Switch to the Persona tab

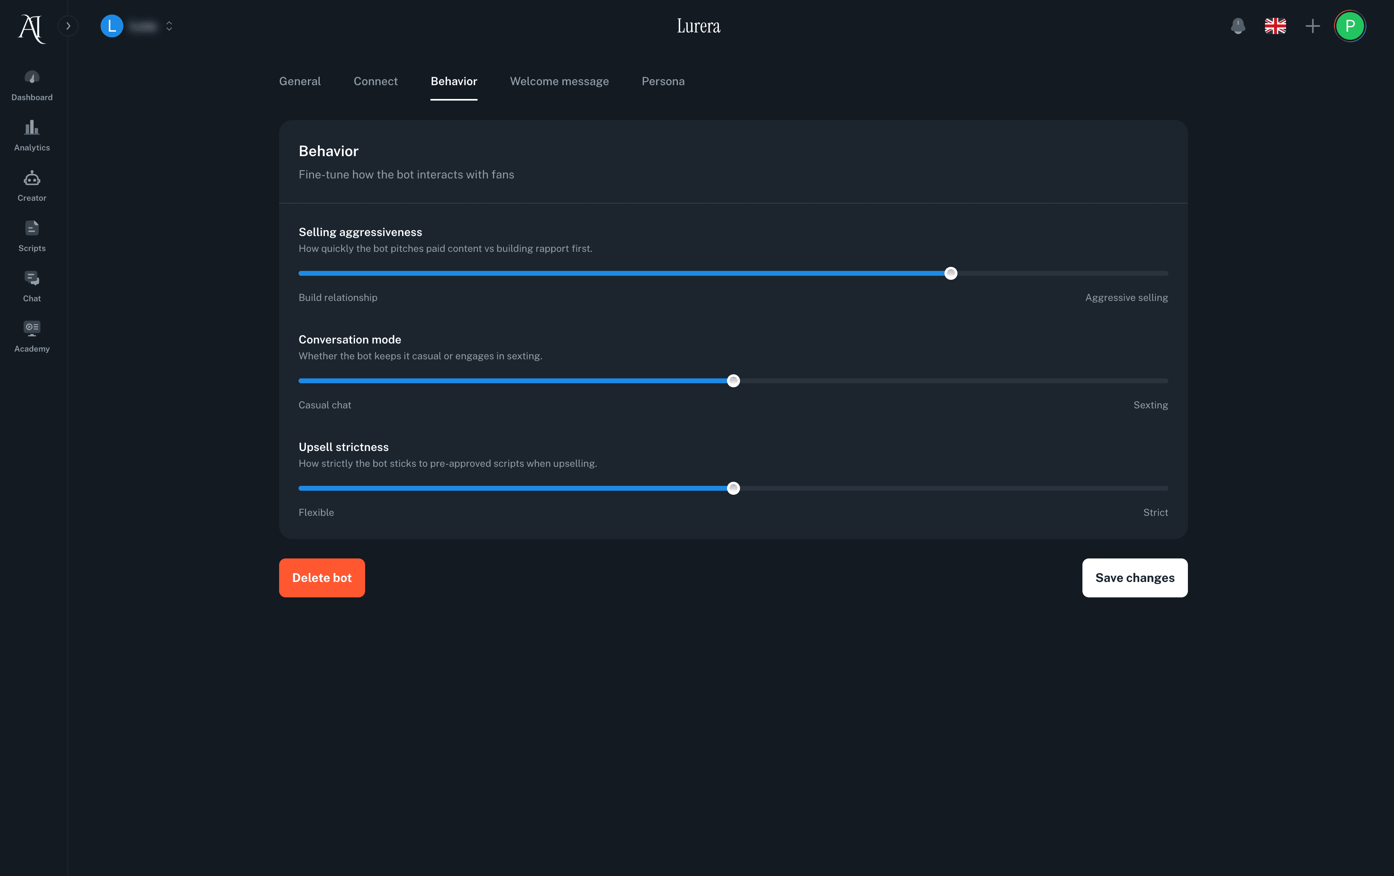[x=663, y=81]
